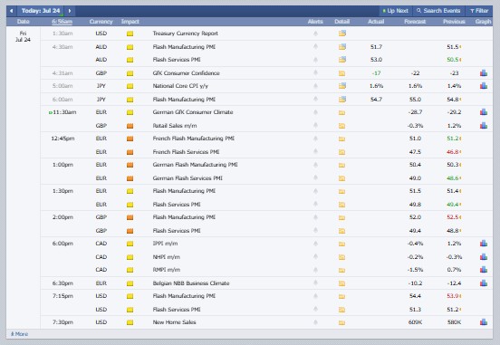Click the orange impact icon for Retail Sales m/m

point(130,126)
